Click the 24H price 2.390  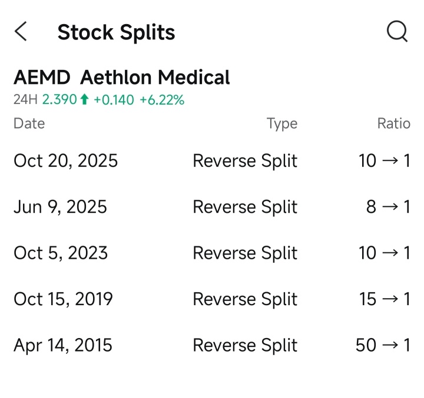point(59,99)
